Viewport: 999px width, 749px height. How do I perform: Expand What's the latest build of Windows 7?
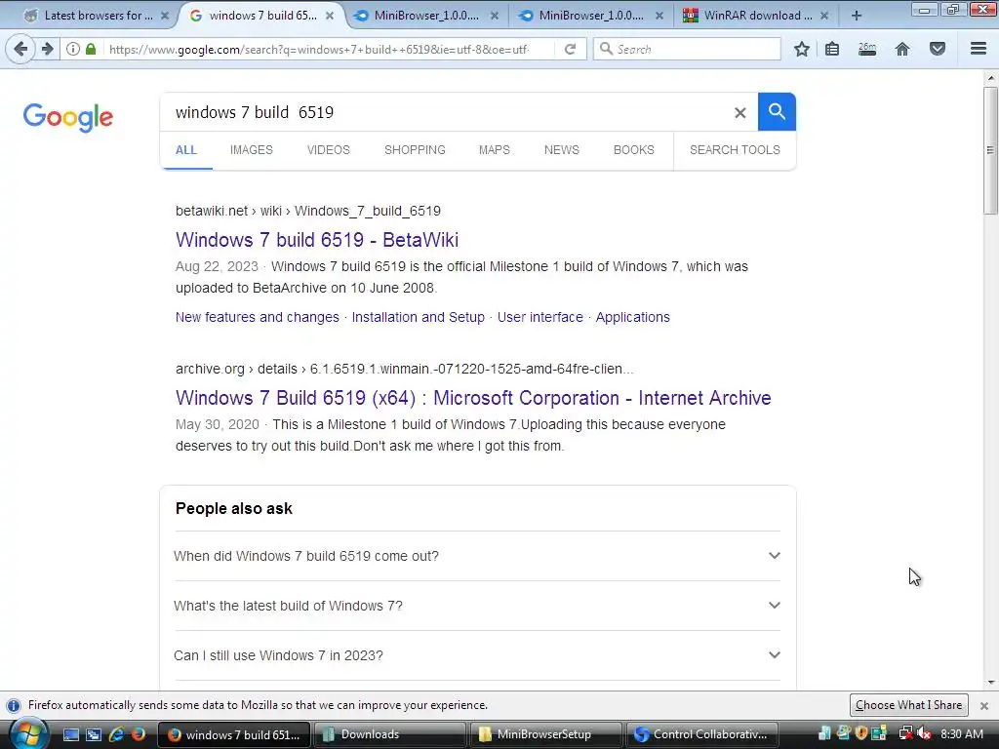[x=477, y=606]
